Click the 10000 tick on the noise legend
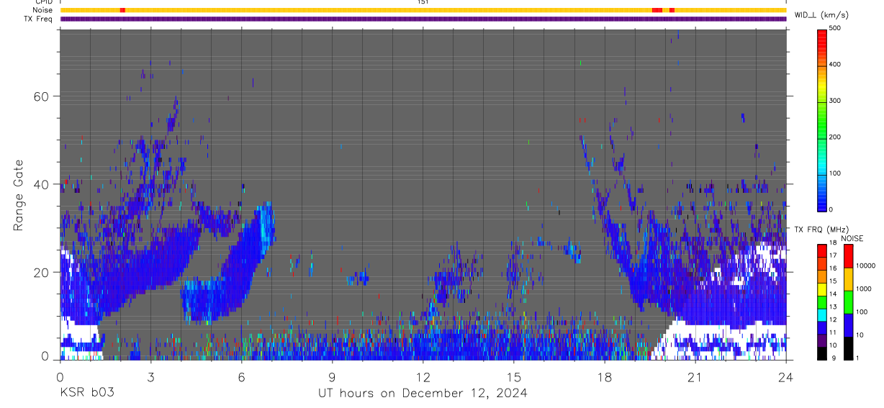Screen dimensions: 884x408 (x=865, y=265)
